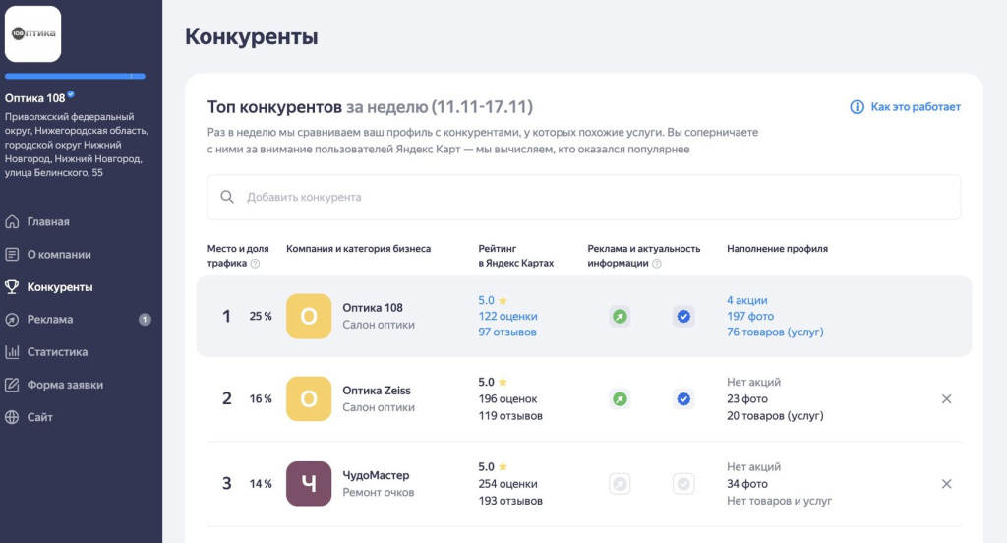Screen dimensions: 1007x543
Task: Click the 20 товаров (услуг) text
Action: (775, 416)
